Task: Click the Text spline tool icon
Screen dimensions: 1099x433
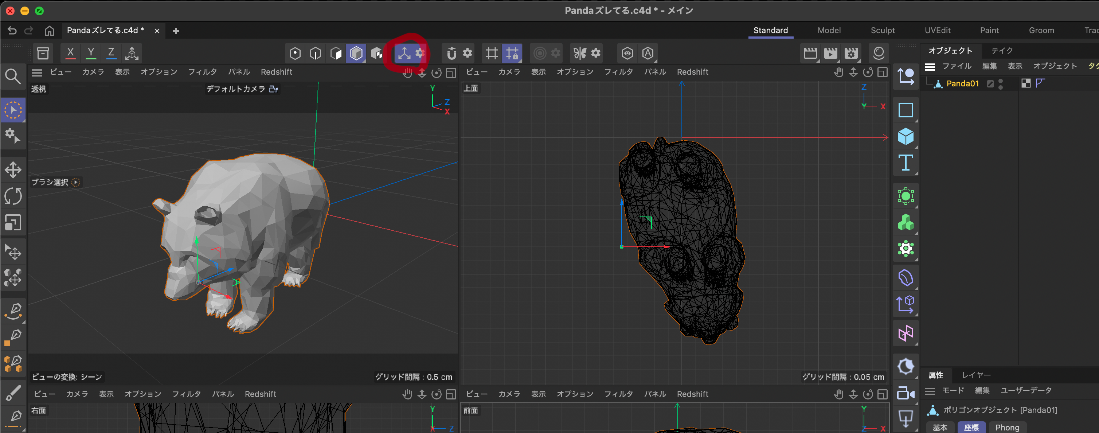Action: point(905,163)
